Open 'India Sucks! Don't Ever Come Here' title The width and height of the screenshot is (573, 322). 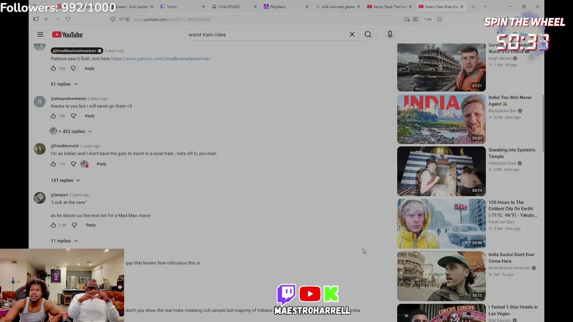(x=511, y=258)
